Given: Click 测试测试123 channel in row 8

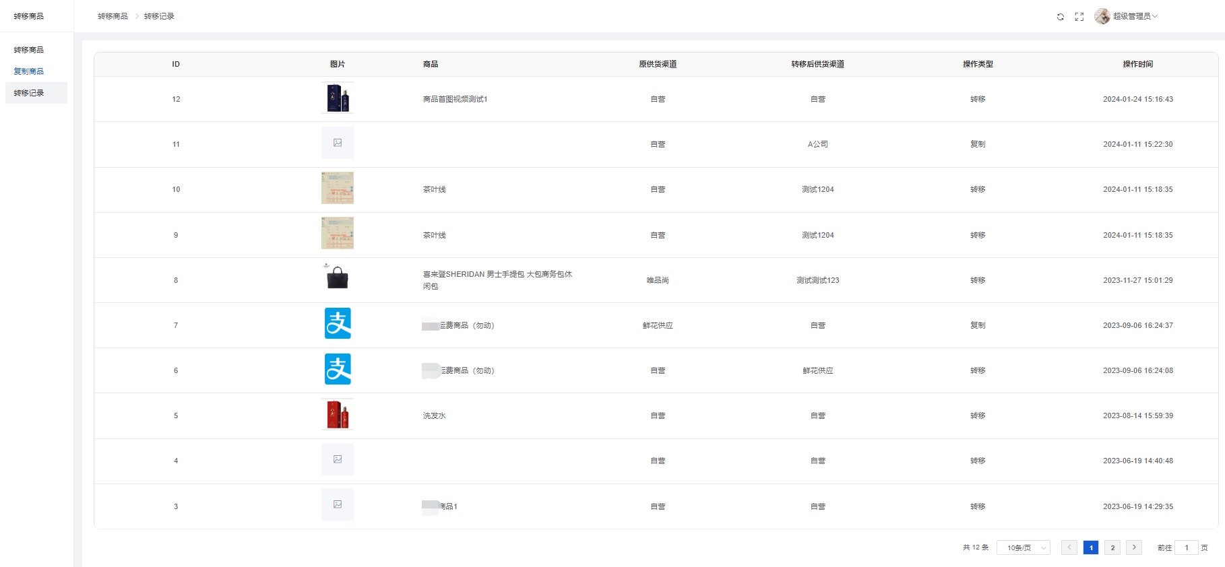Looking at the screenshot, I should tap(818, 281).
